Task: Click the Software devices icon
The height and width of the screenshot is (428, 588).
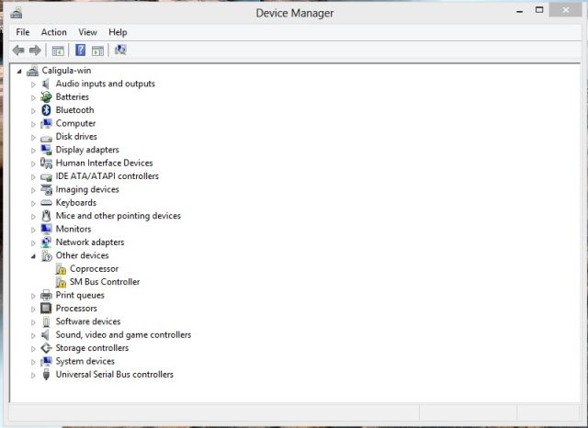Action: (x=46, y=321)
